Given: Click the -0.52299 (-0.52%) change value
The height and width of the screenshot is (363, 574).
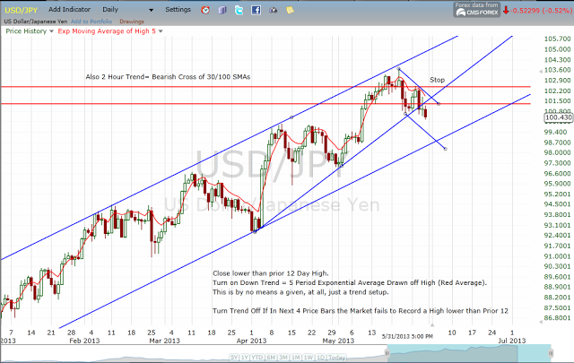Looking at the screenshot, I should pyautogui.click(x=541, y=11).
